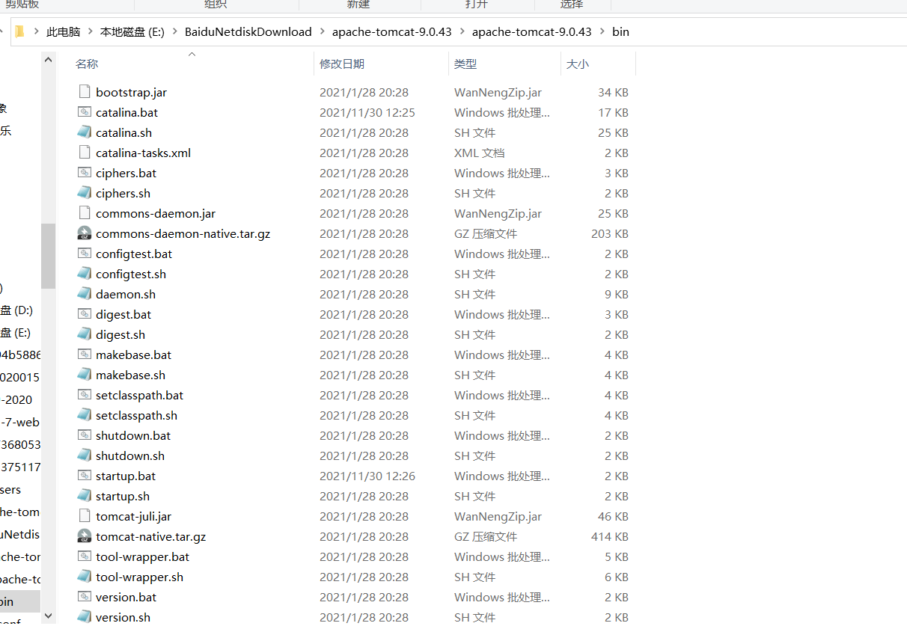Screen dimensions: 907x632
Task: Click the shutdown.sh file icon
Action: [85, 455]
